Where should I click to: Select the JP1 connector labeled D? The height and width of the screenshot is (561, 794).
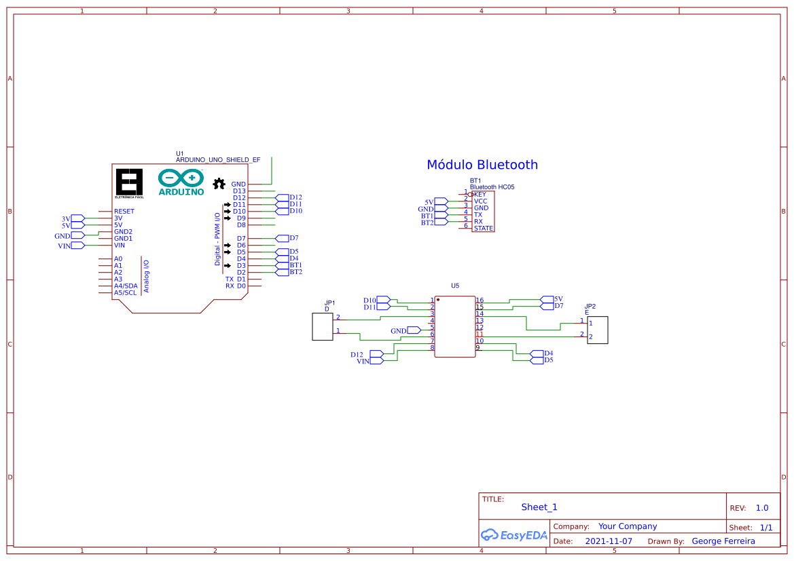pos(322,326)
